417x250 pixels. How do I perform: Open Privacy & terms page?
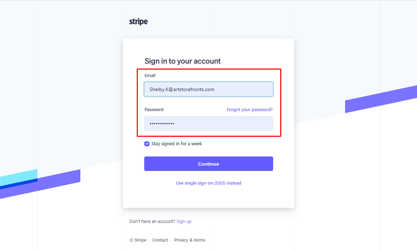tap(190, 240)
